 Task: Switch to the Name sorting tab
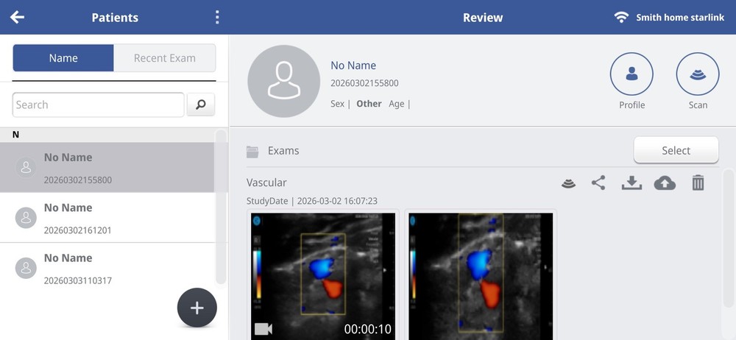[63, 58]
